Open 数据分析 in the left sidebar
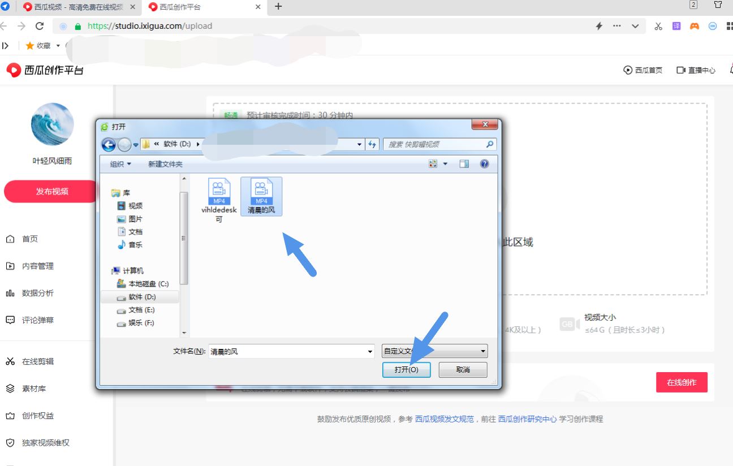The height and width of the screenshot is (466, 733). [30, 293]
